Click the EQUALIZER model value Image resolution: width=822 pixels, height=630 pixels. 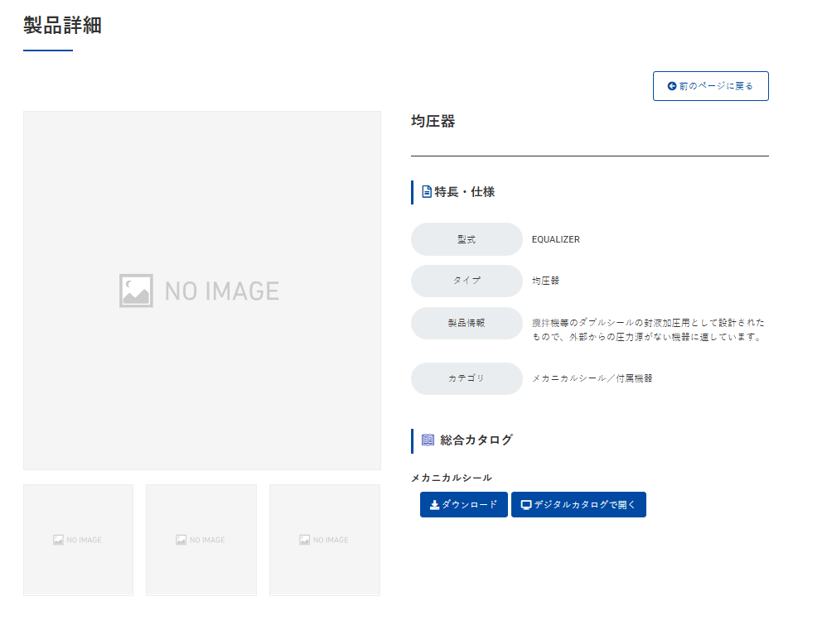[556, 239]
